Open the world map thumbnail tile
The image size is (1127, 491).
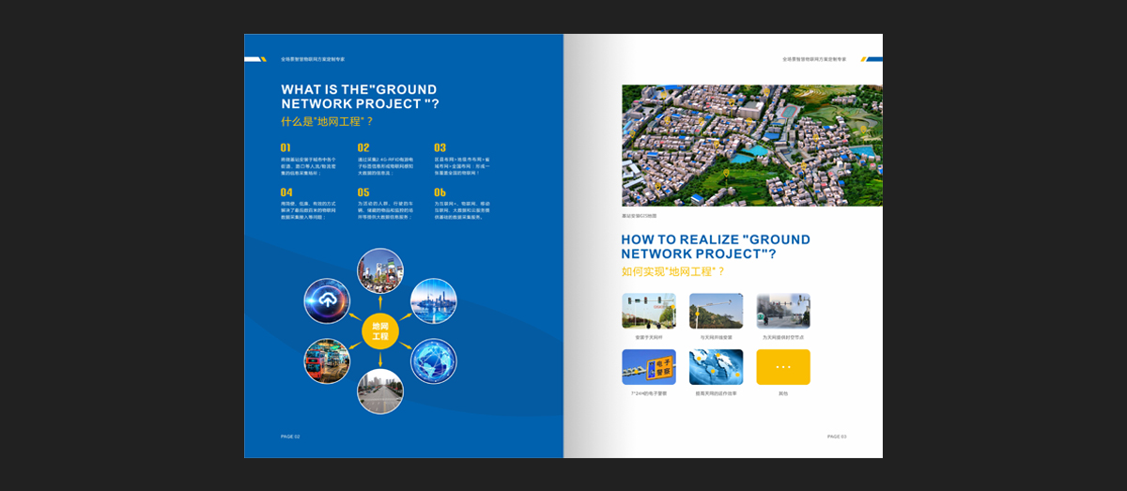click(716, 367)
